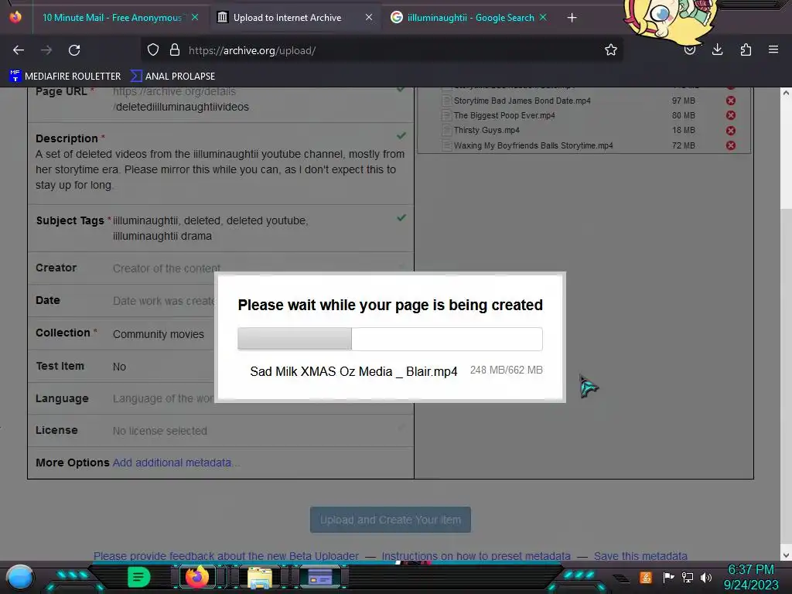Open the Test Item No dropdown
Viewport: 792px width, 594px height.
coord(119,367)
